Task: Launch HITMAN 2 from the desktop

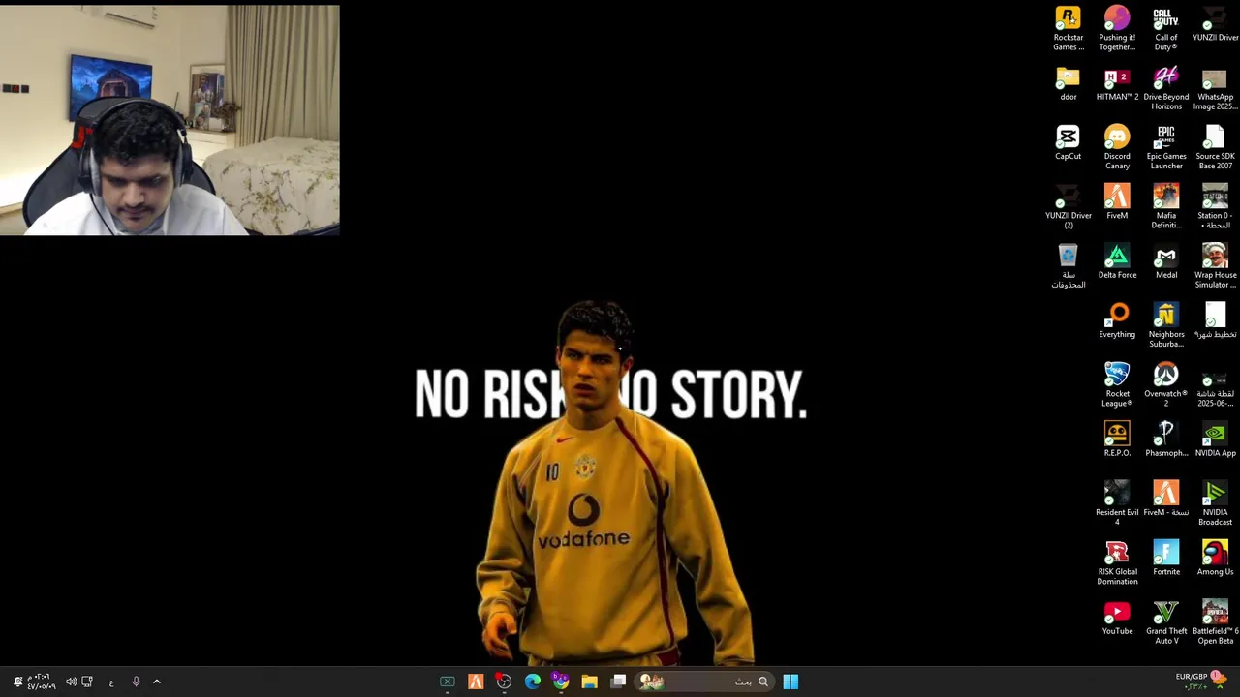Action: click(x=1117, y=84)
